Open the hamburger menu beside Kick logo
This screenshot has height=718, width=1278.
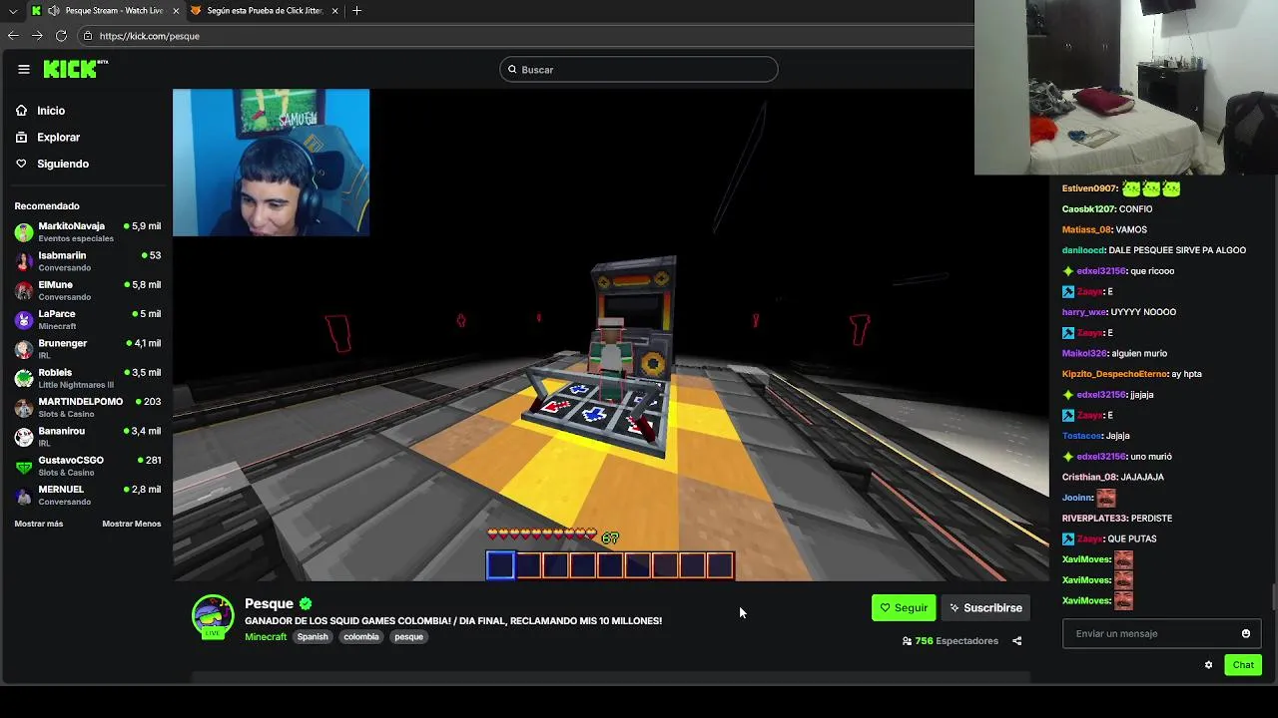point(24,69)
